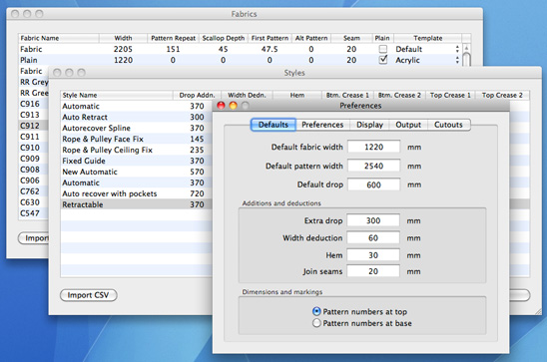Click the Join seams input field
This screenshot has width=547, height=362.
(x=373, y=271)
